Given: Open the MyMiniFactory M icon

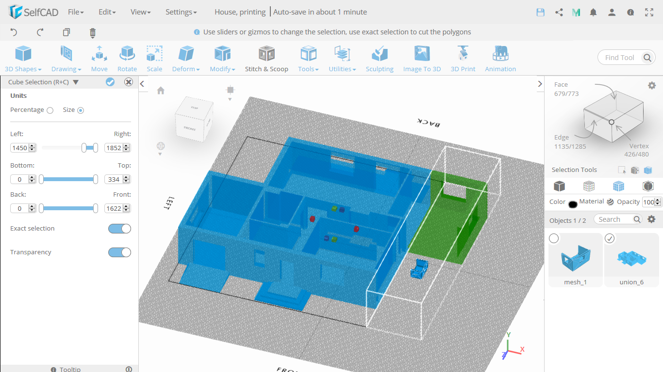Looking at the screenshot, I should [576, 13].
